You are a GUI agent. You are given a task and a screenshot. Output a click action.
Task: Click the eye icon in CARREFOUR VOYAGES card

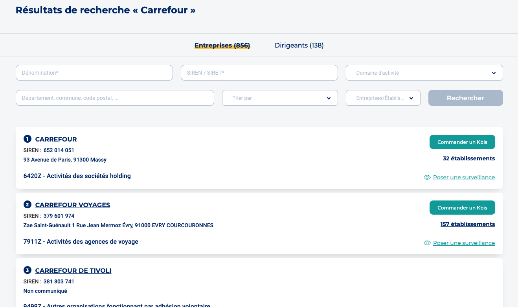(427, 243)
